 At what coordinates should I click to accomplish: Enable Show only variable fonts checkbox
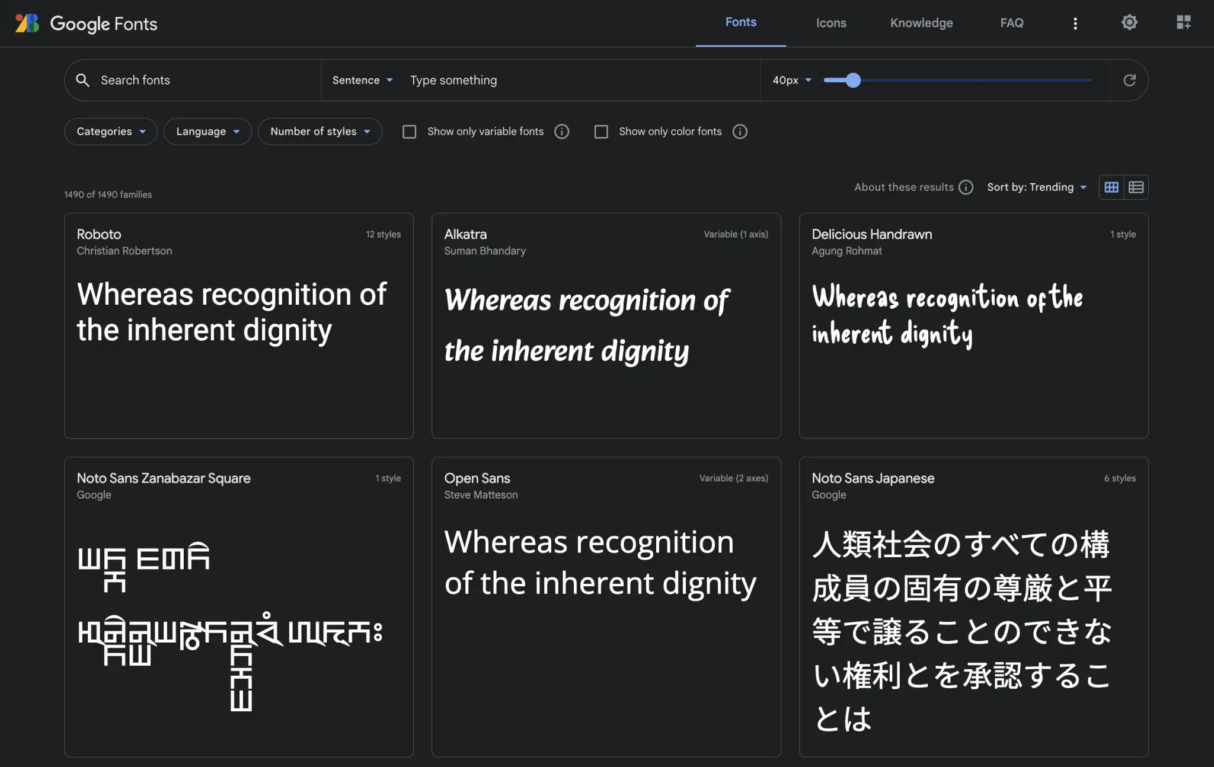coord(409,132)
